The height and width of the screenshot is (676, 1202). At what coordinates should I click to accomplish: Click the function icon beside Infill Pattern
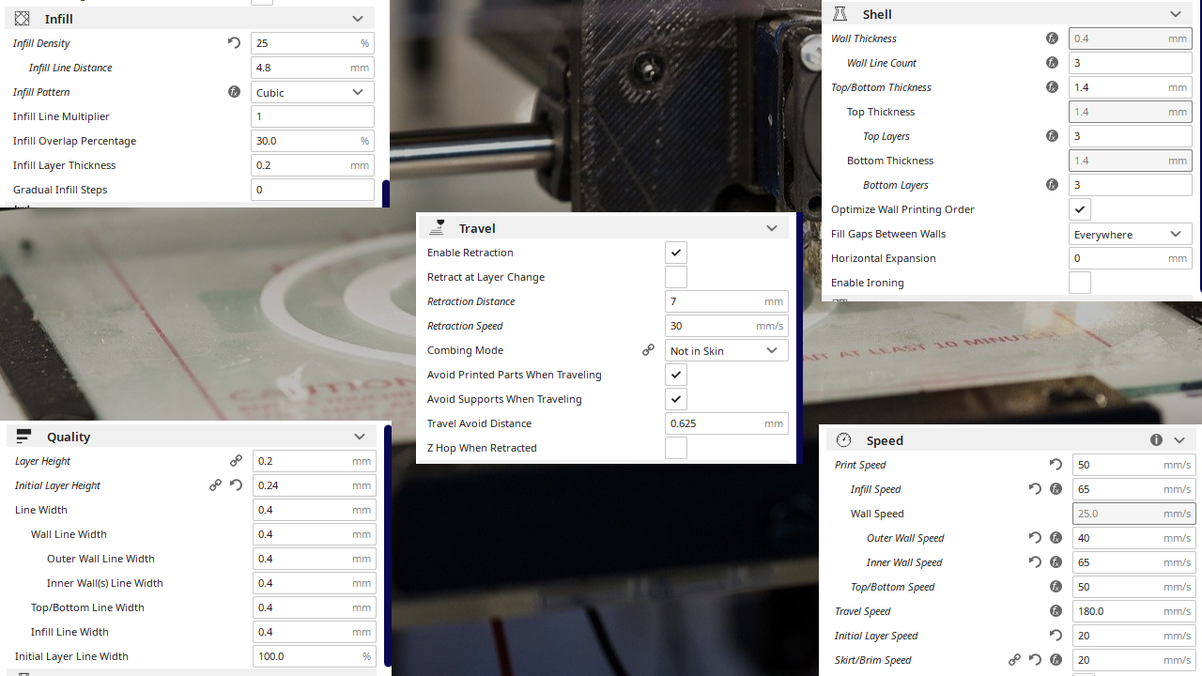[235, 92]
